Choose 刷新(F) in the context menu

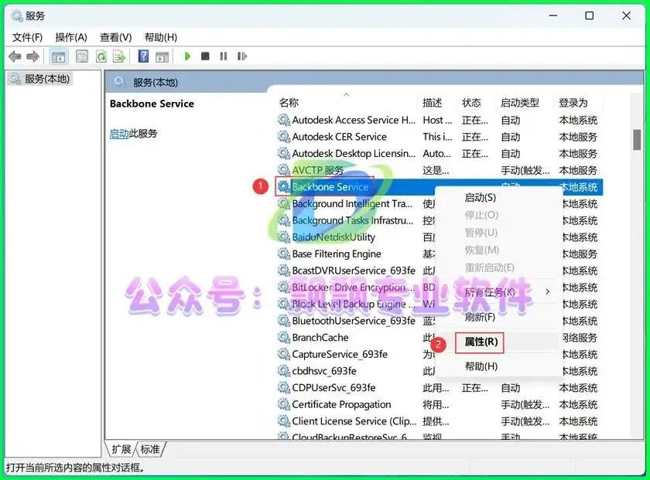coord(480,317)
